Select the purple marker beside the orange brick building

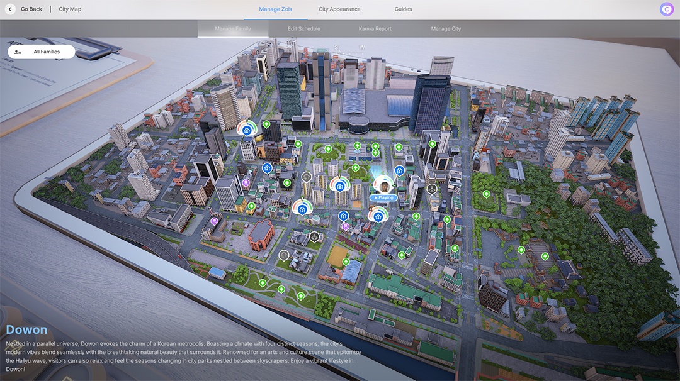(214, 221)
